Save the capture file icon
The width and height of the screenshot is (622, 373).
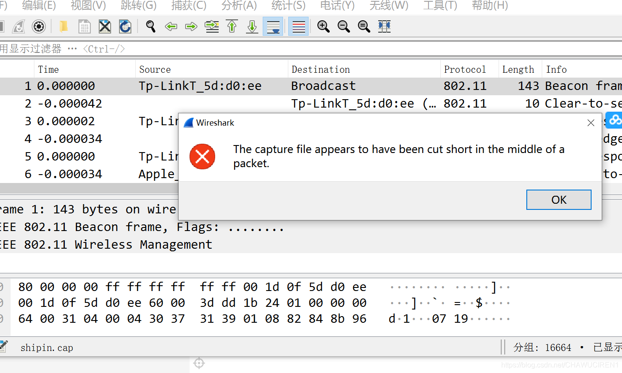[84, 26]
